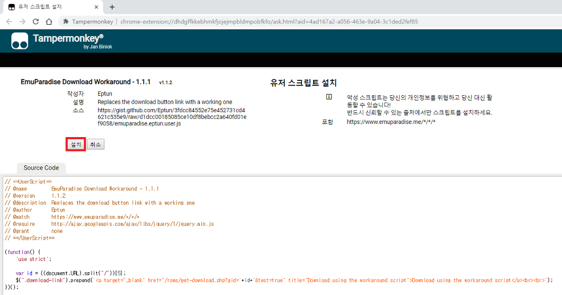Click the '// ==/UserScript==' code line
Screen dimensions: 562x295
coord(29,238)
